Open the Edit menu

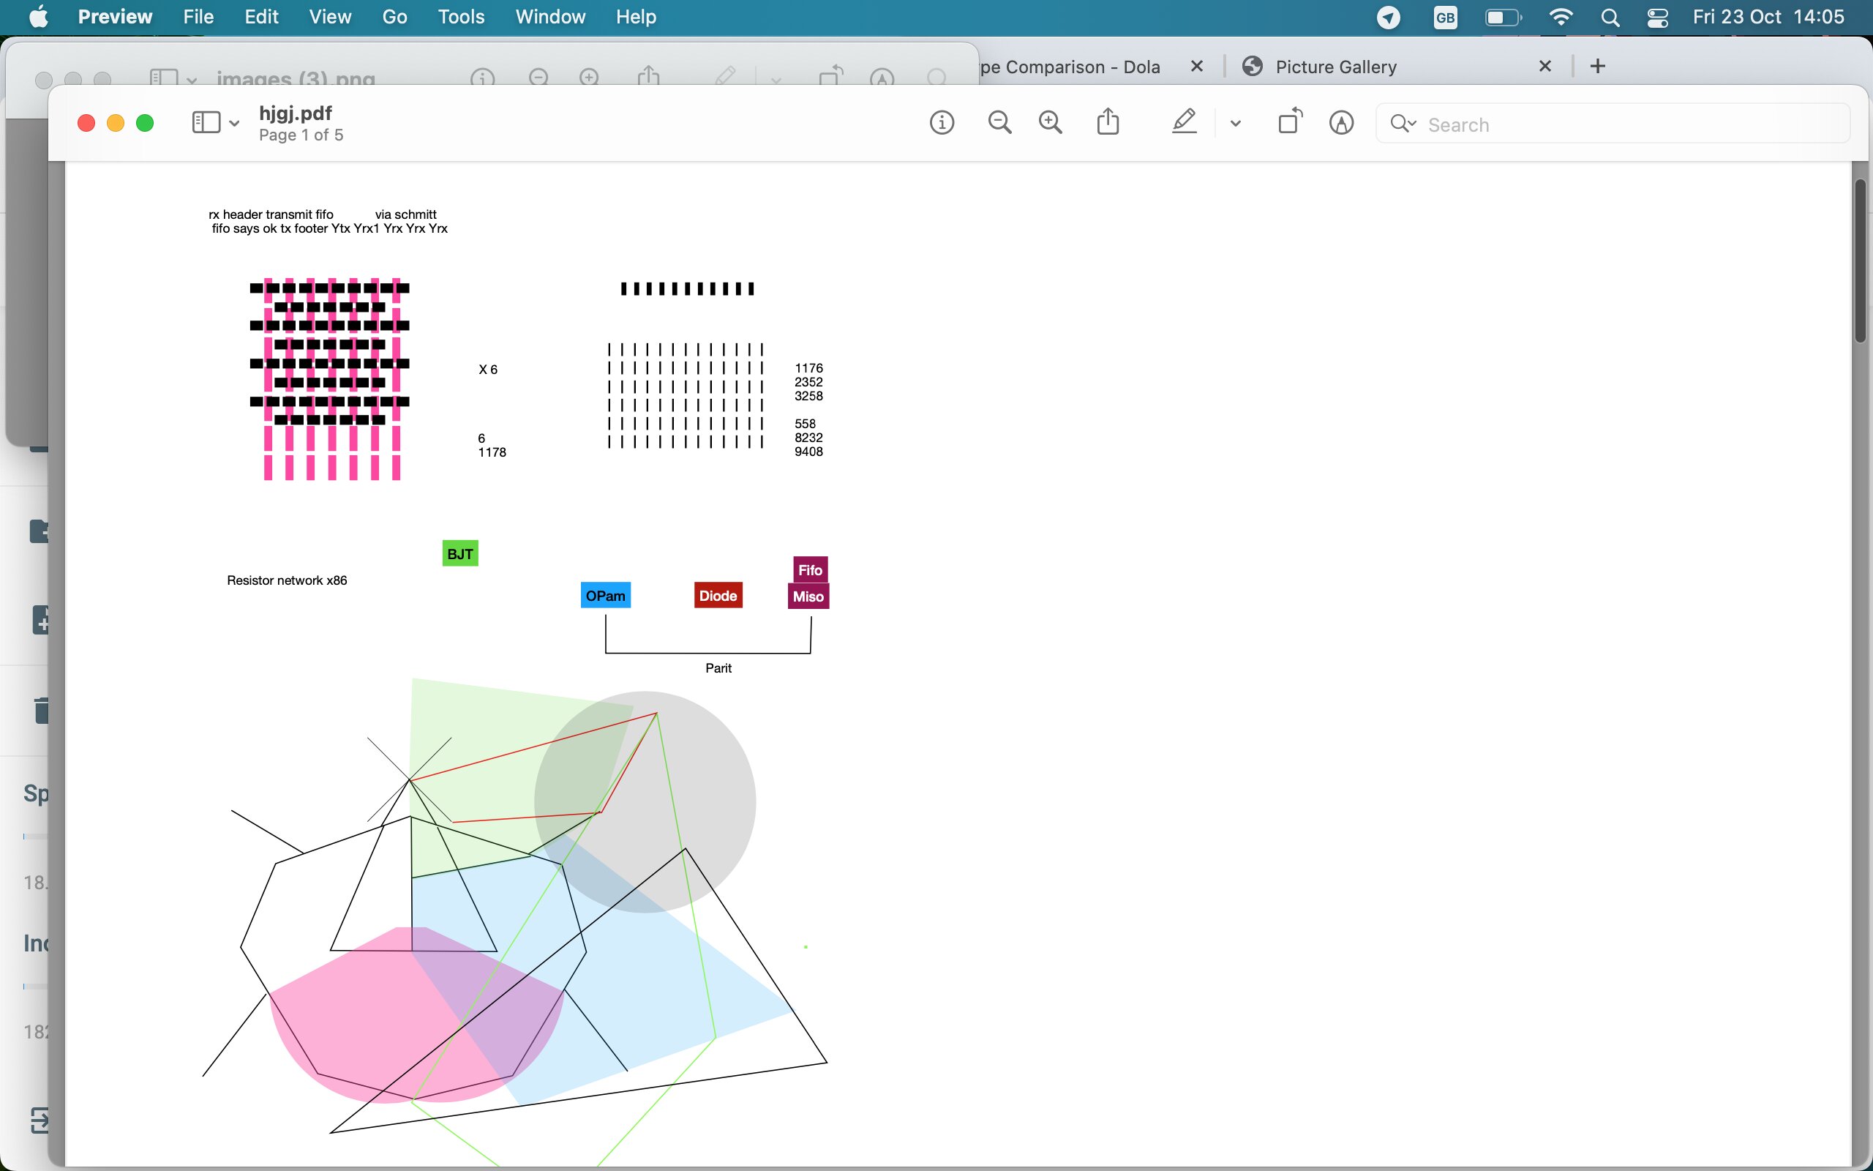(262, 17)
